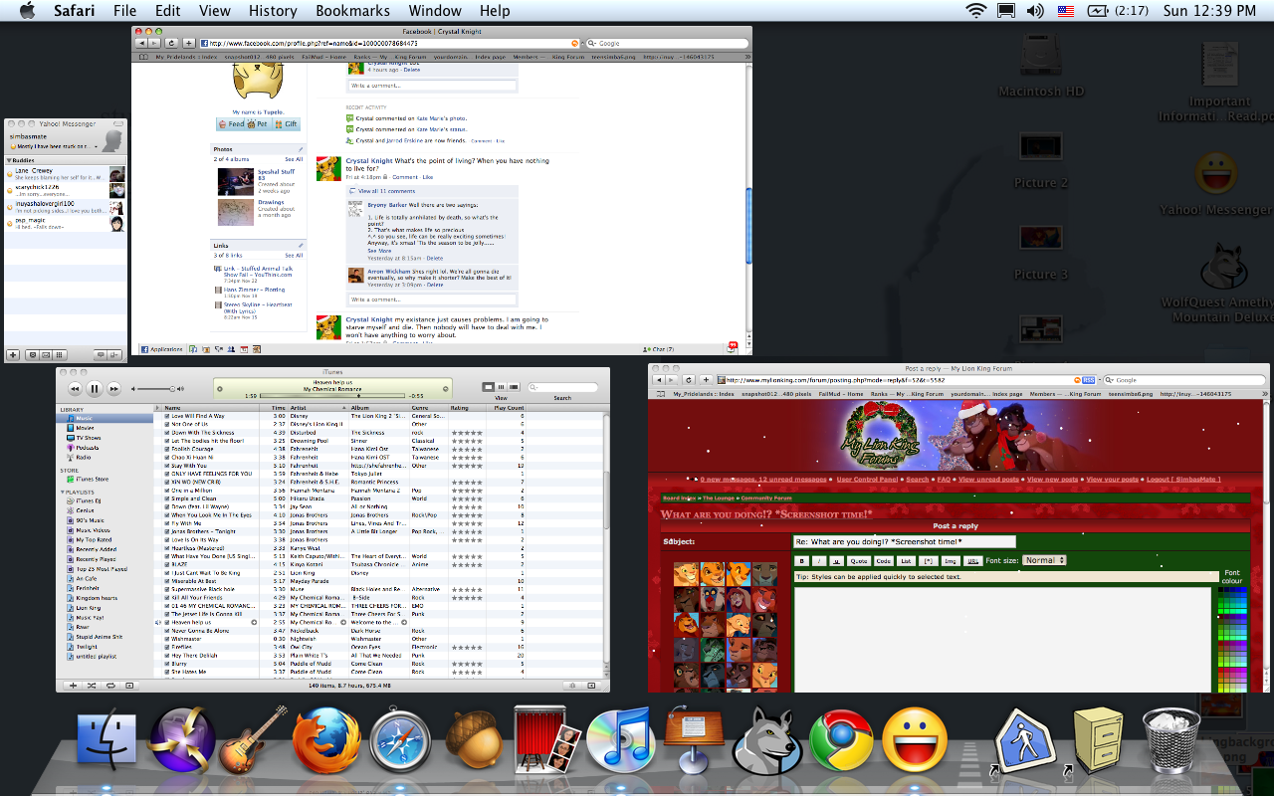Uncheck the song 'Fly With Me'
The image size is (1274, 796).
coord(167,523)
